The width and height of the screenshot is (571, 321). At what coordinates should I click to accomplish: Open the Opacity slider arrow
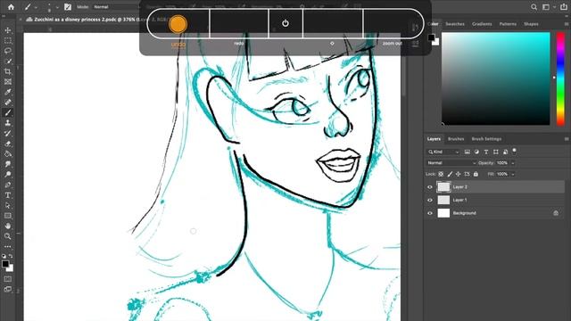click(513, 163)
